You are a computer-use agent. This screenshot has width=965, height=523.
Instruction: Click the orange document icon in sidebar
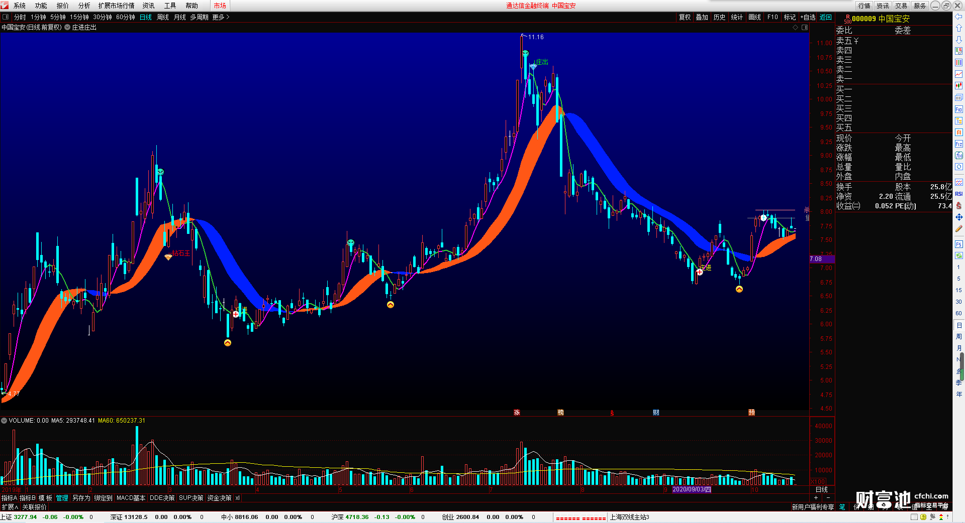[958, 132]
